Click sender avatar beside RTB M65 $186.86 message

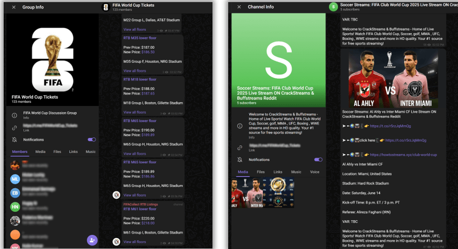tap(116, 195)
